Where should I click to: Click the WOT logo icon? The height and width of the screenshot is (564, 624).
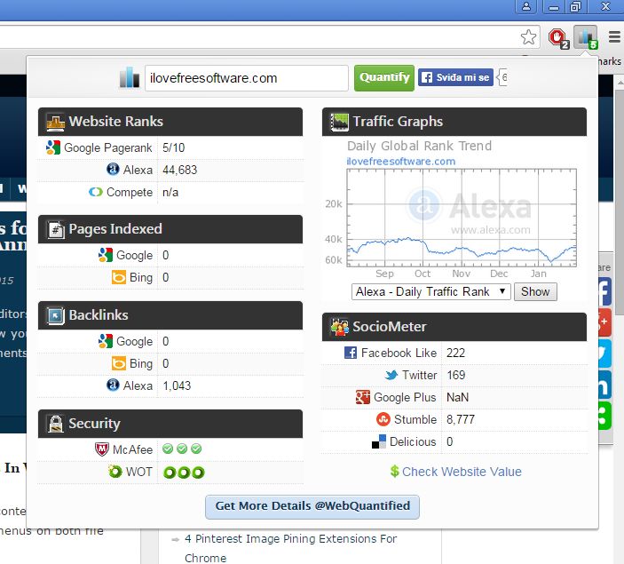click(x=115, y=472)
